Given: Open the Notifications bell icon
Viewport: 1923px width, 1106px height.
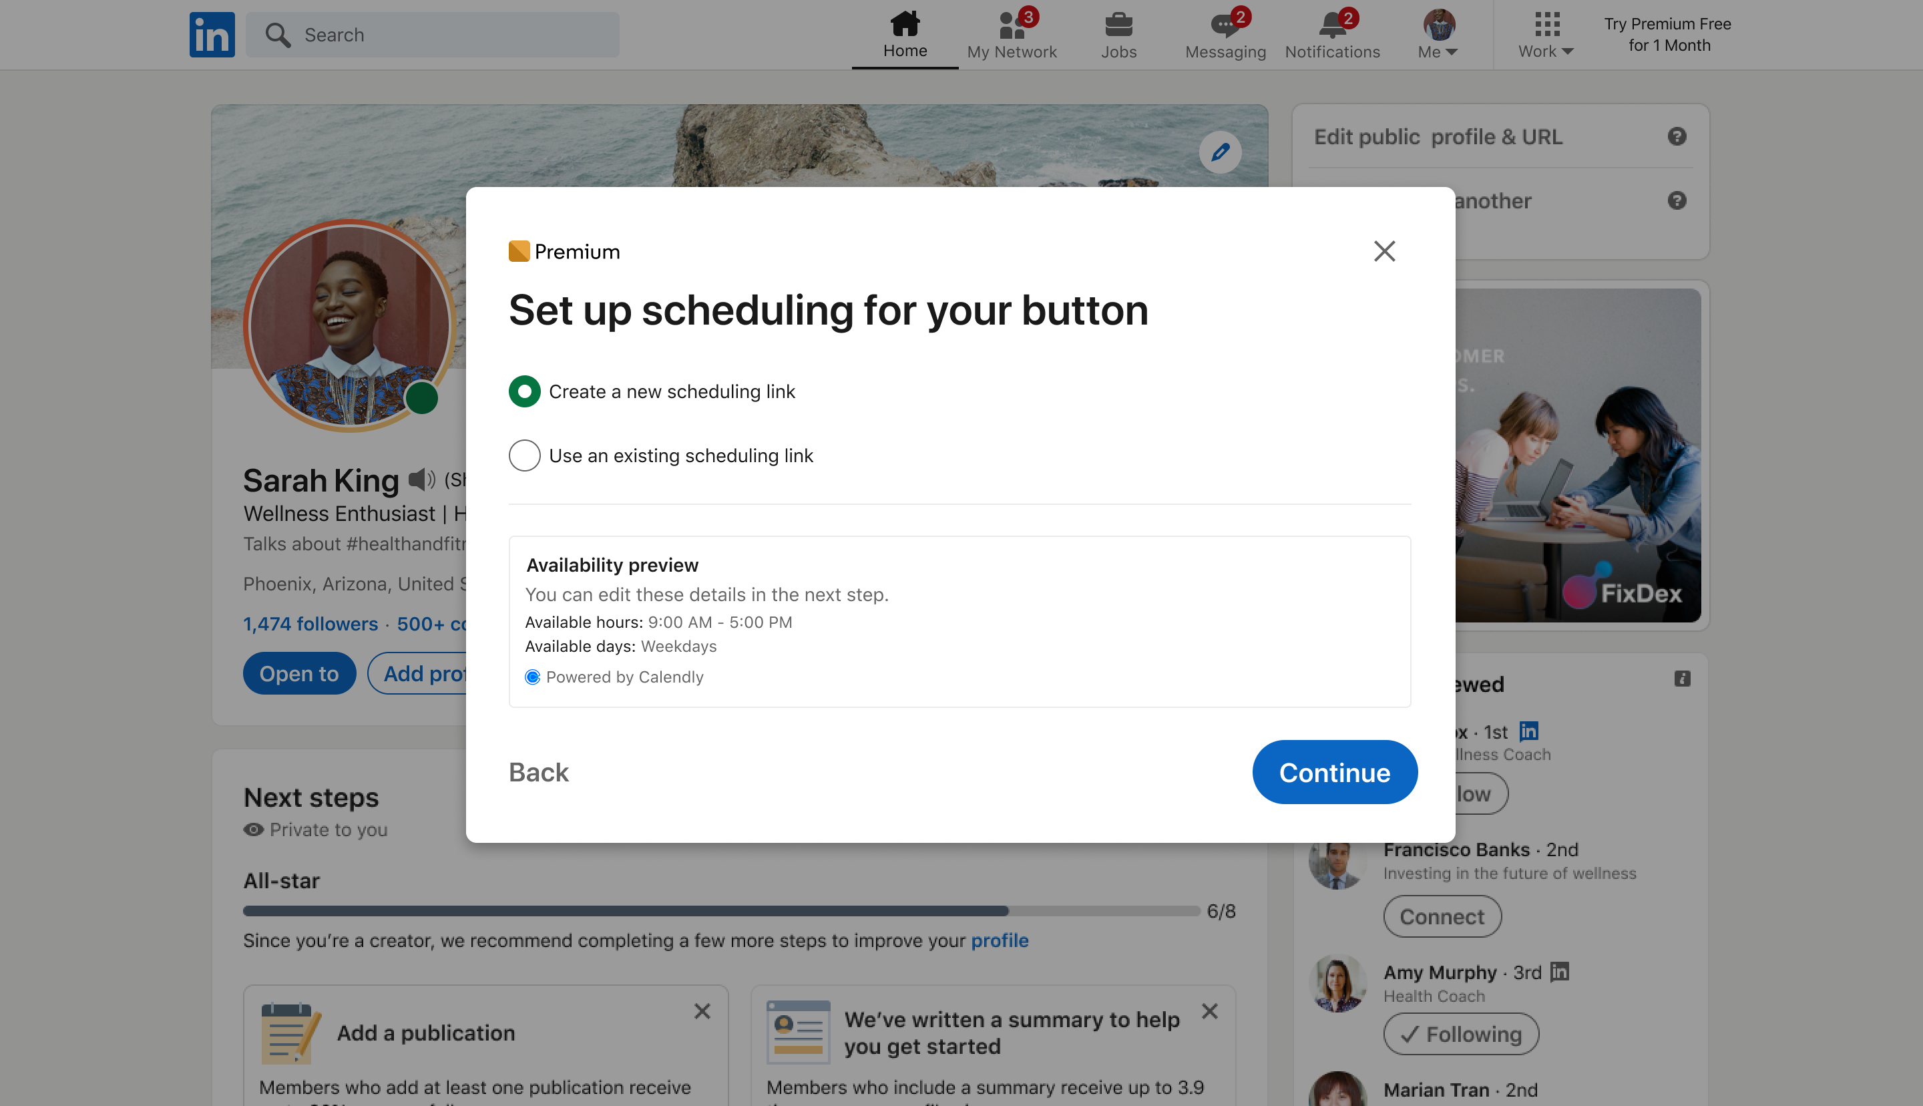Looking at the screenshot, I should point(1332,26).
